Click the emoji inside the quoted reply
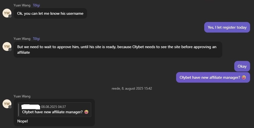This screenshot has width=254, height=128. click(x=86, y=112)
